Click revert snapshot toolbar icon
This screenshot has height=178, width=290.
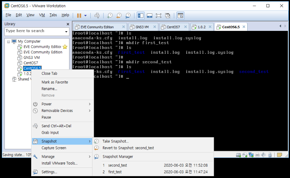click(x=119, y=15)
